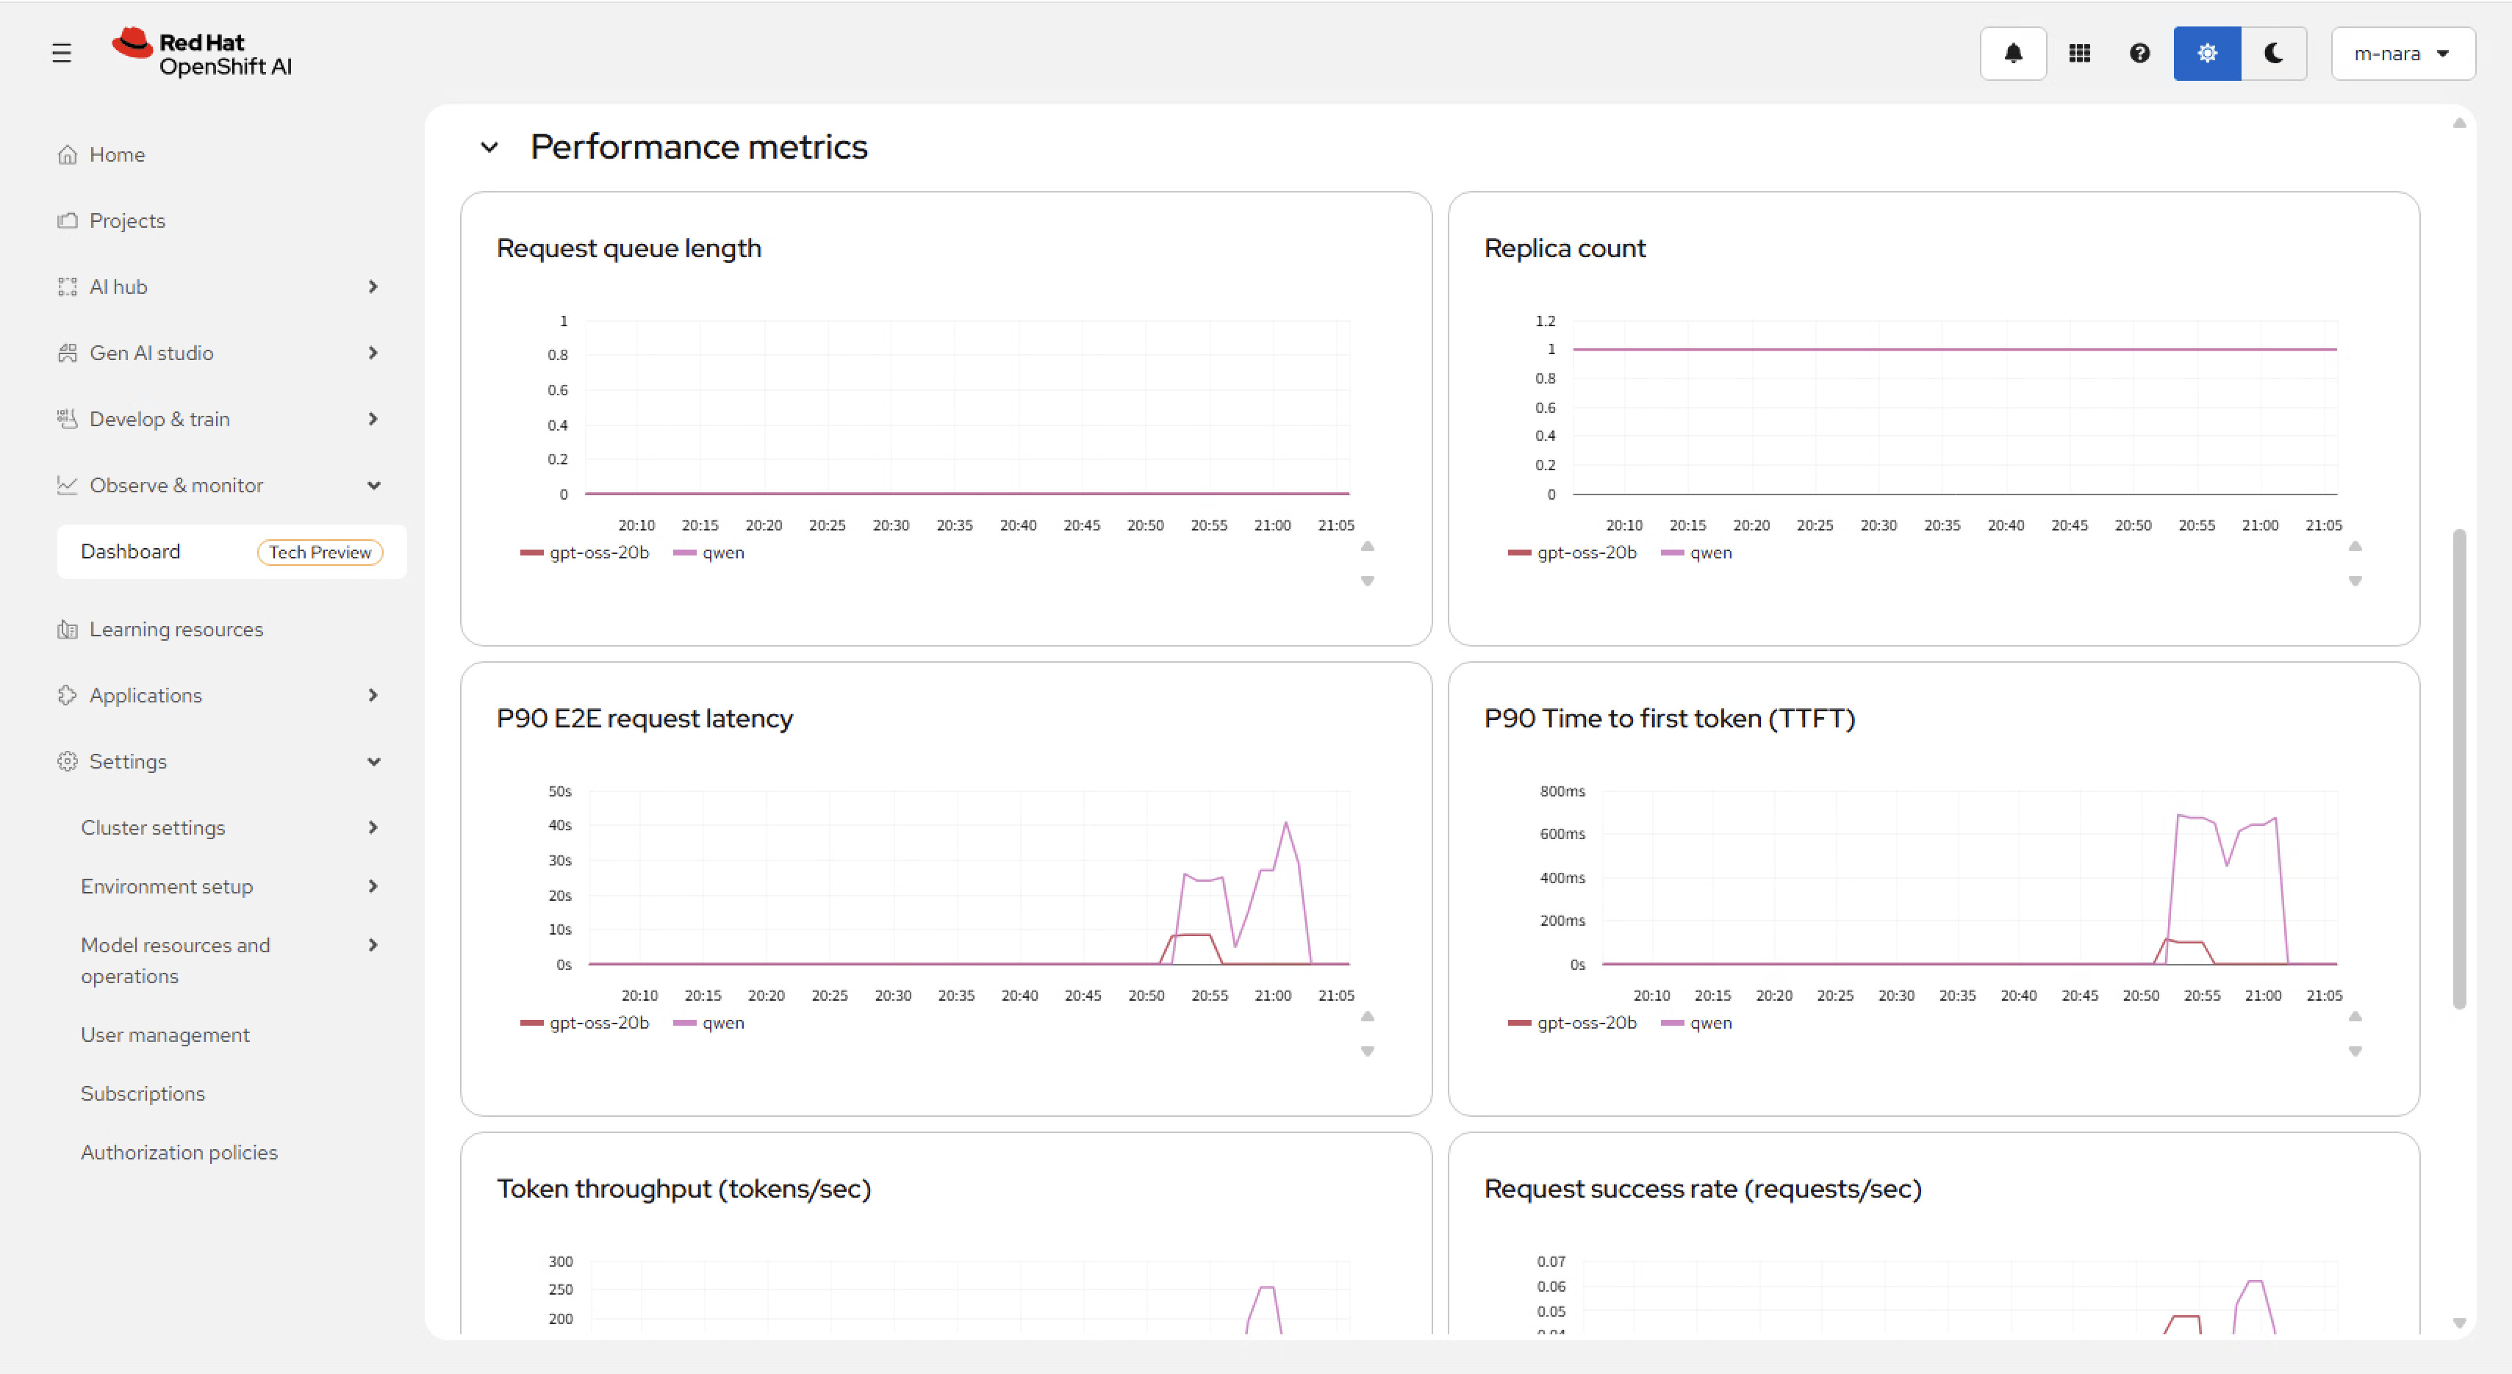Click legend down arrow in P90 TTFT chart
Screen dimensions: 2512x1374
point(2355,1051)
